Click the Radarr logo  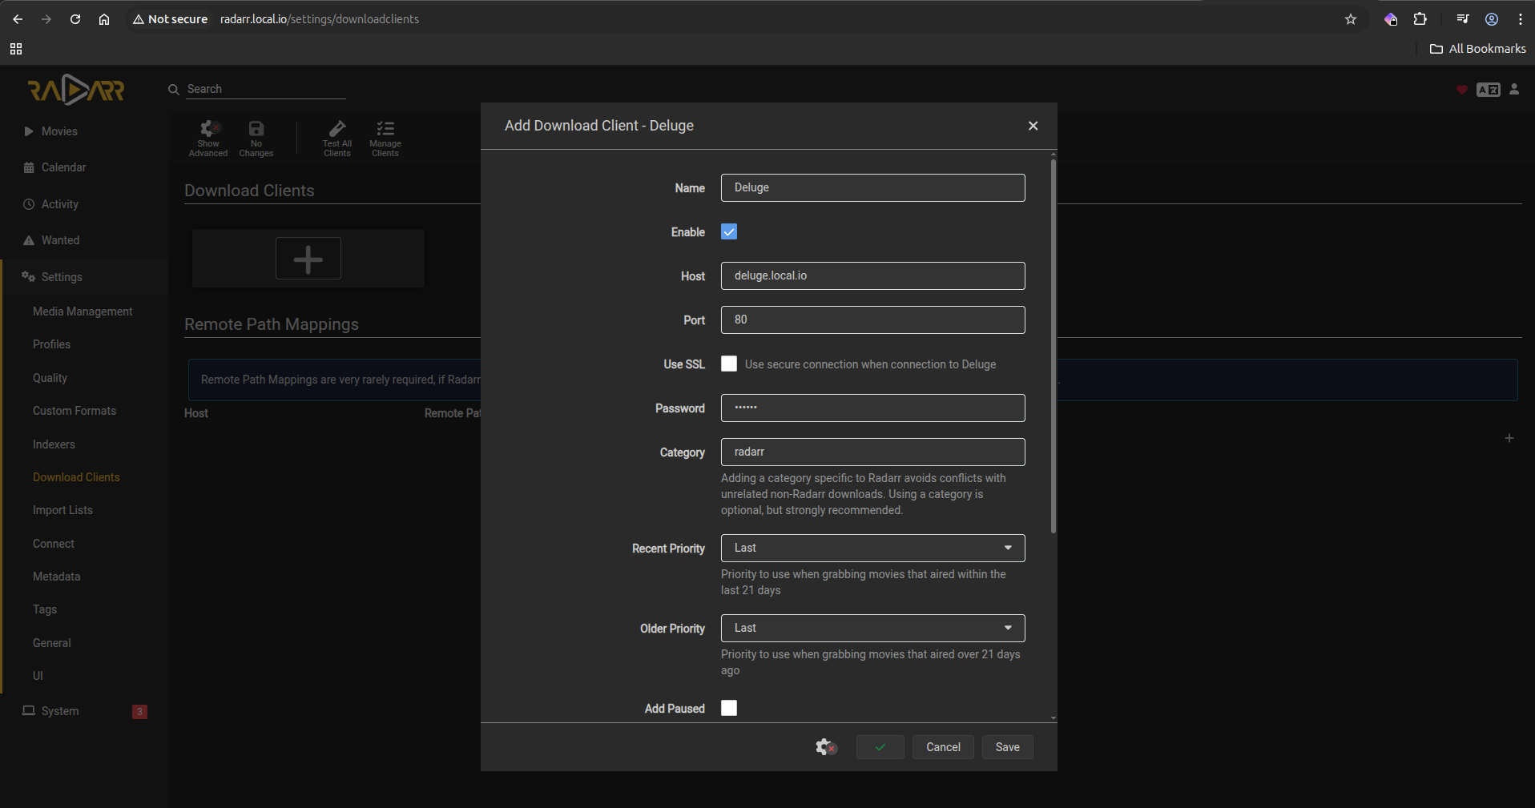pyautogui.click(x=76, y=90)
